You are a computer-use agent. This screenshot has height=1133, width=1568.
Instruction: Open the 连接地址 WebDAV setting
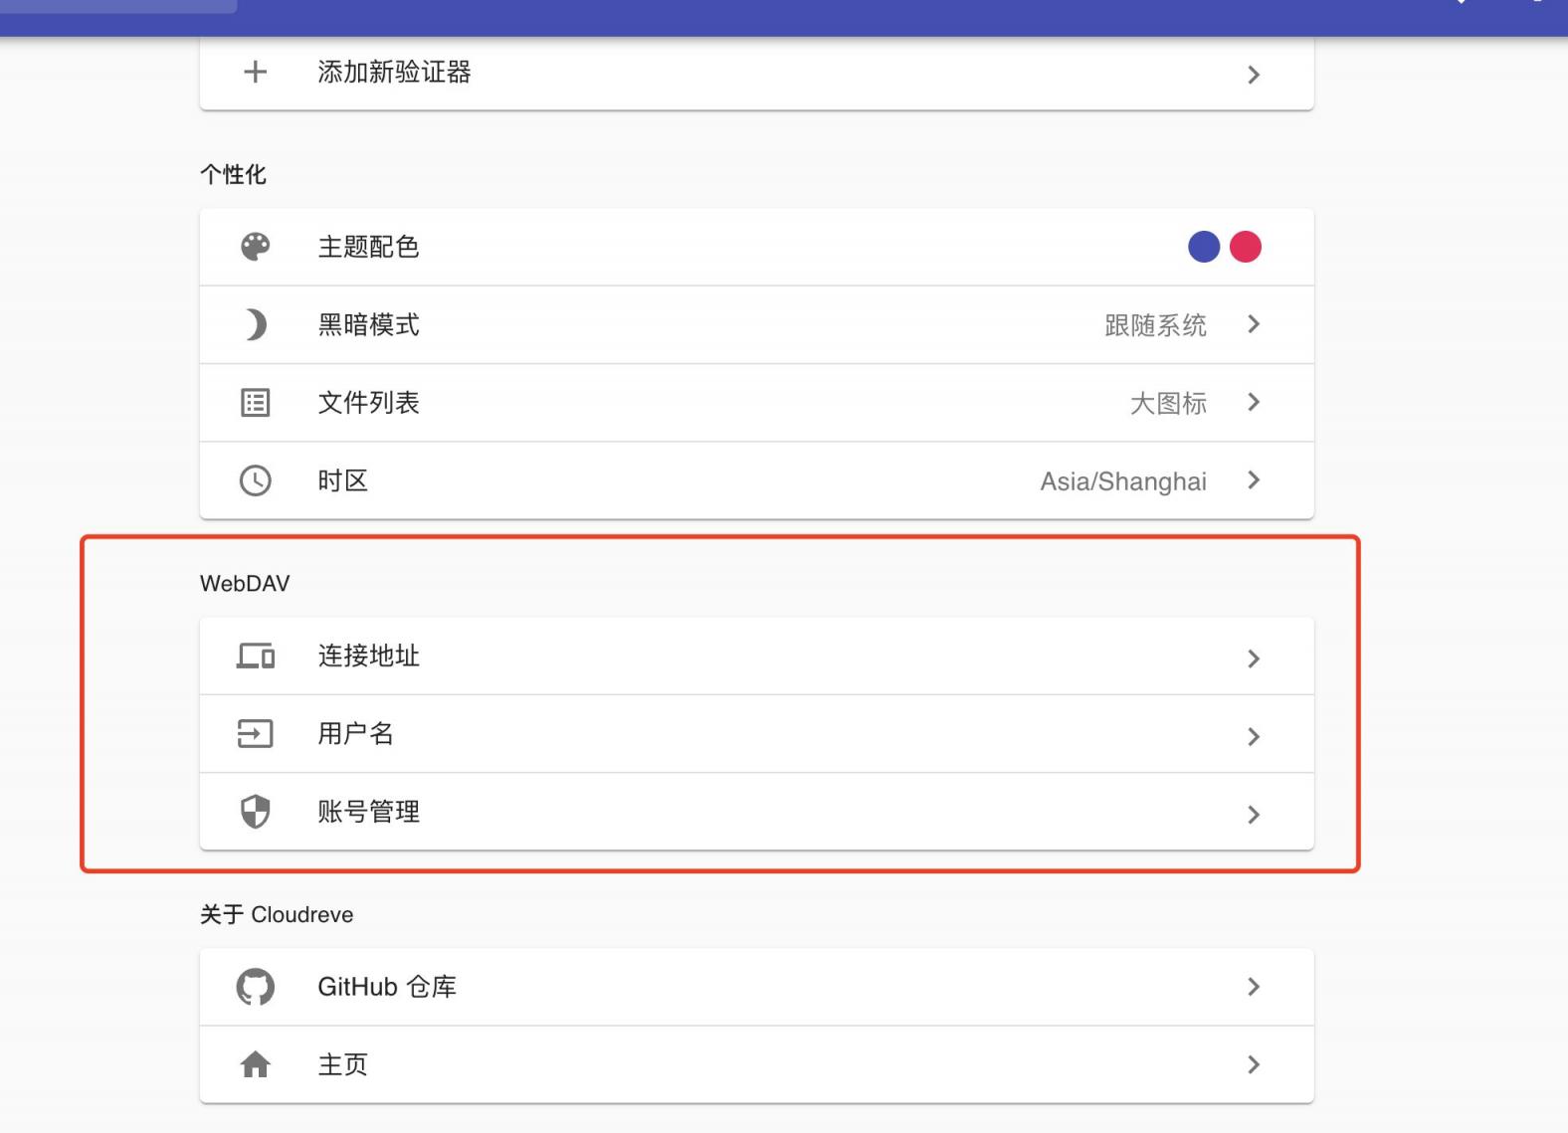(x=369, y=657)
